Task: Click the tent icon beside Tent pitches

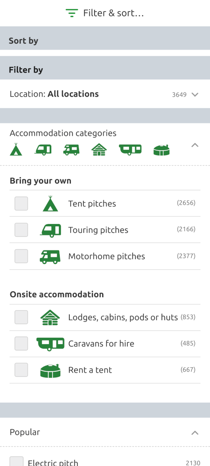Action: pyautogui.click(x=50, y=204)
